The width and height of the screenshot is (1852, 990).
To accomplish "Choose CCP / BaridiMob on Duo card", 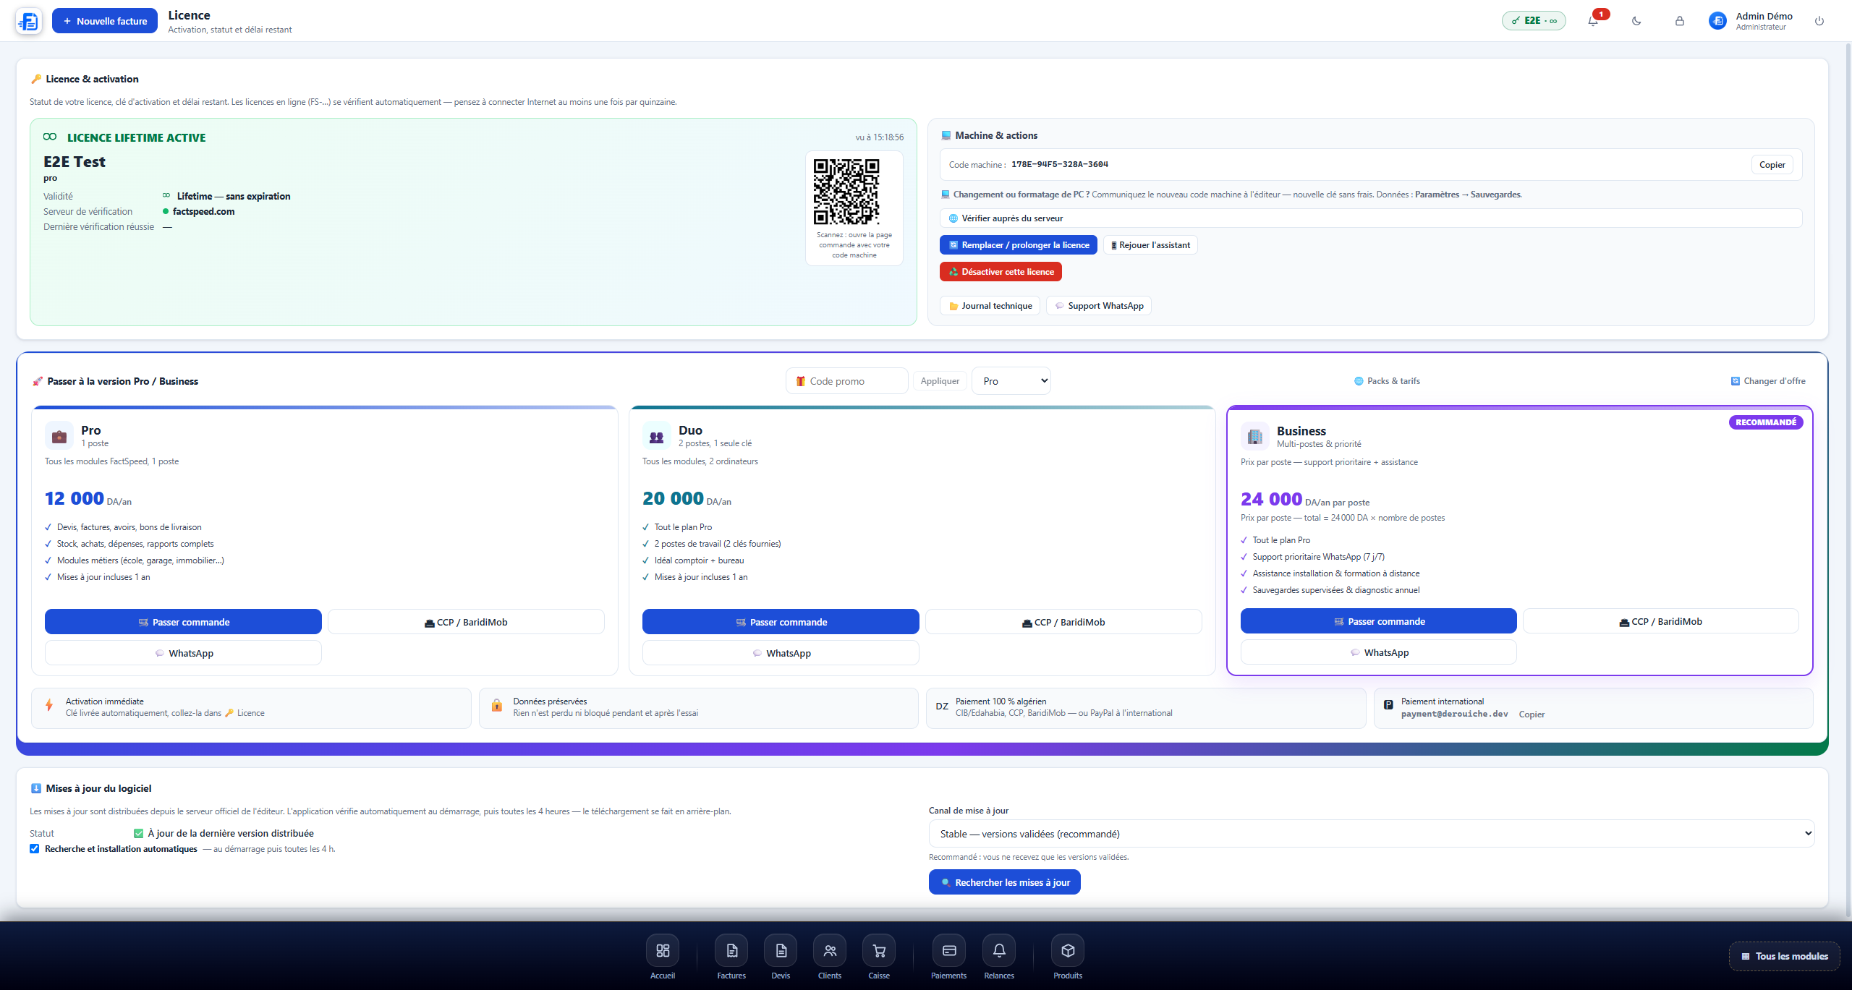I will click(x=1063, y=622).
